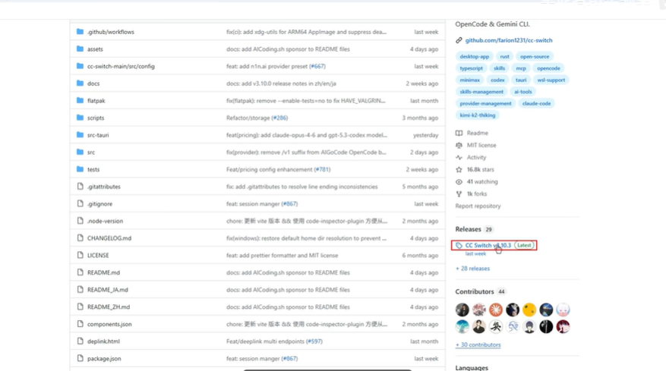666x371 pixels.
Task: Click the docs folder icon
Action: 80,83
